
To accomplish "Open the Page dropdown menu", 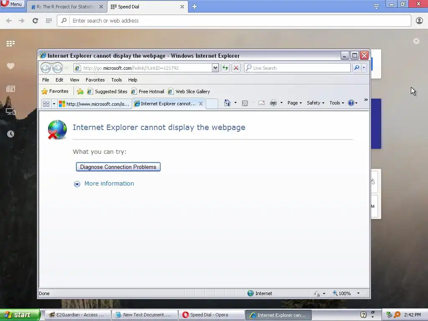I will click(x=295, y=103).
